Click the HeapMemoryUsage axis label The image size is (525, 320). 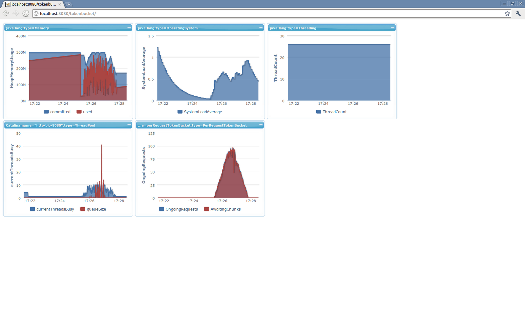12,68
